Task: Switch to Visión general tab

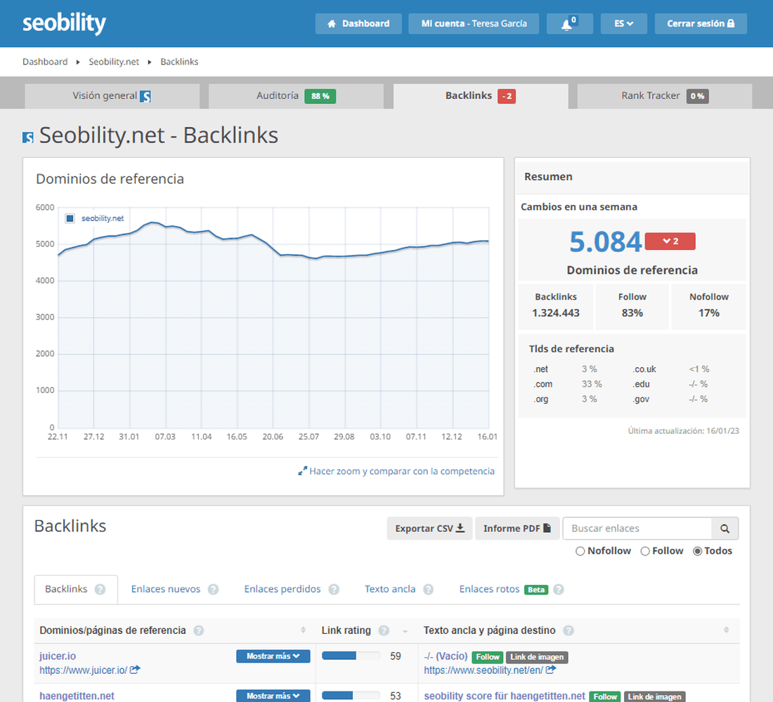Action: (x=112, y=96)
